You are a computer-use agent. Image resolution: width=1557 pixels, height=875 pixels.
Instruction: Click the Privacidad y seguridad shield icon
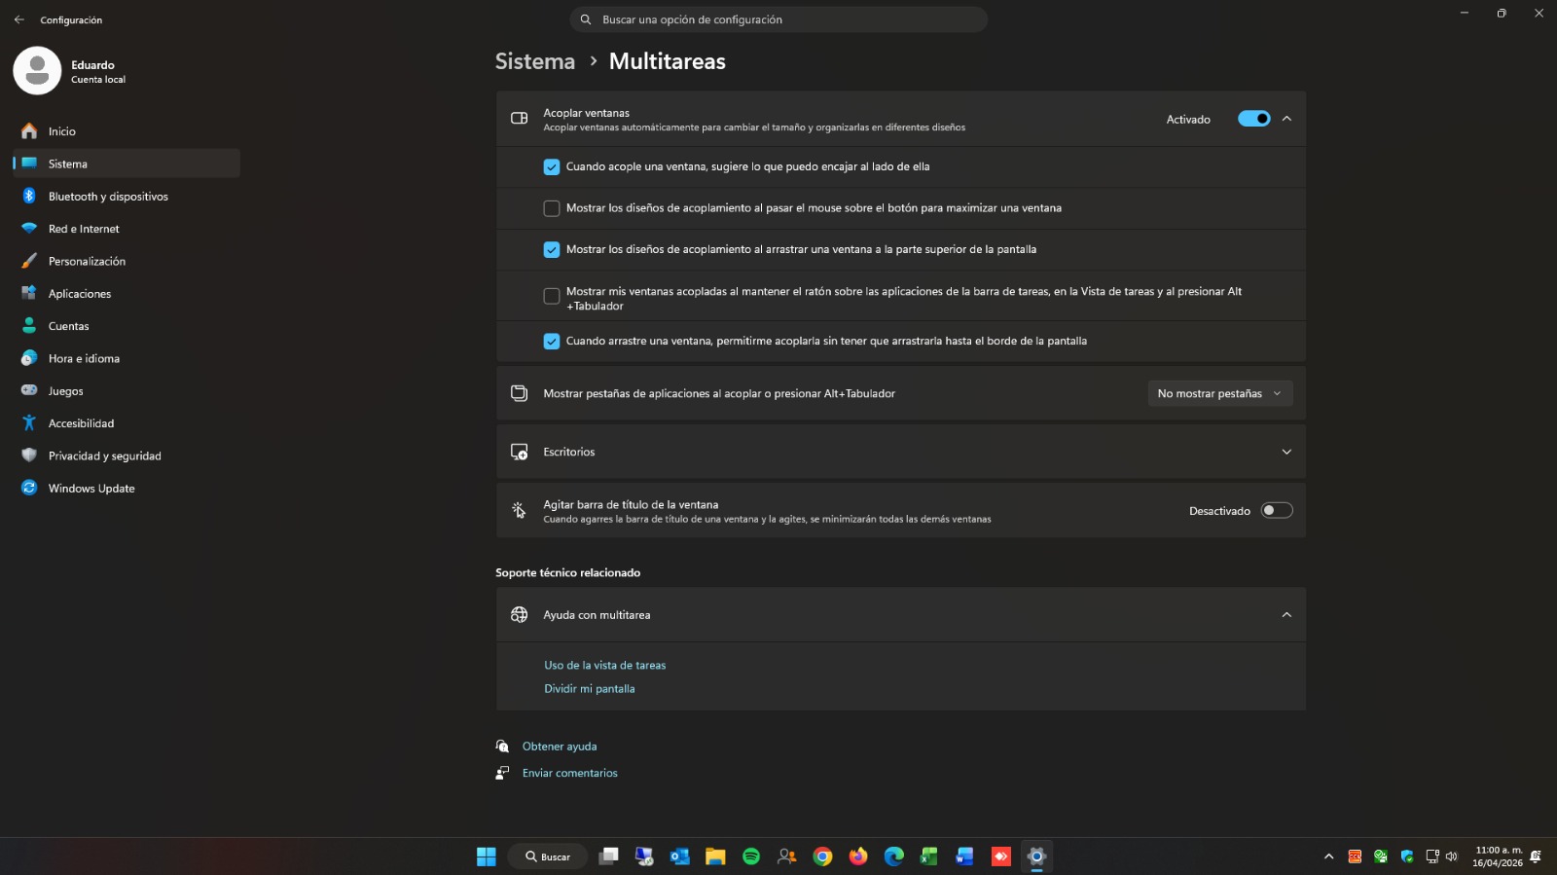click(x=29, y=456)
